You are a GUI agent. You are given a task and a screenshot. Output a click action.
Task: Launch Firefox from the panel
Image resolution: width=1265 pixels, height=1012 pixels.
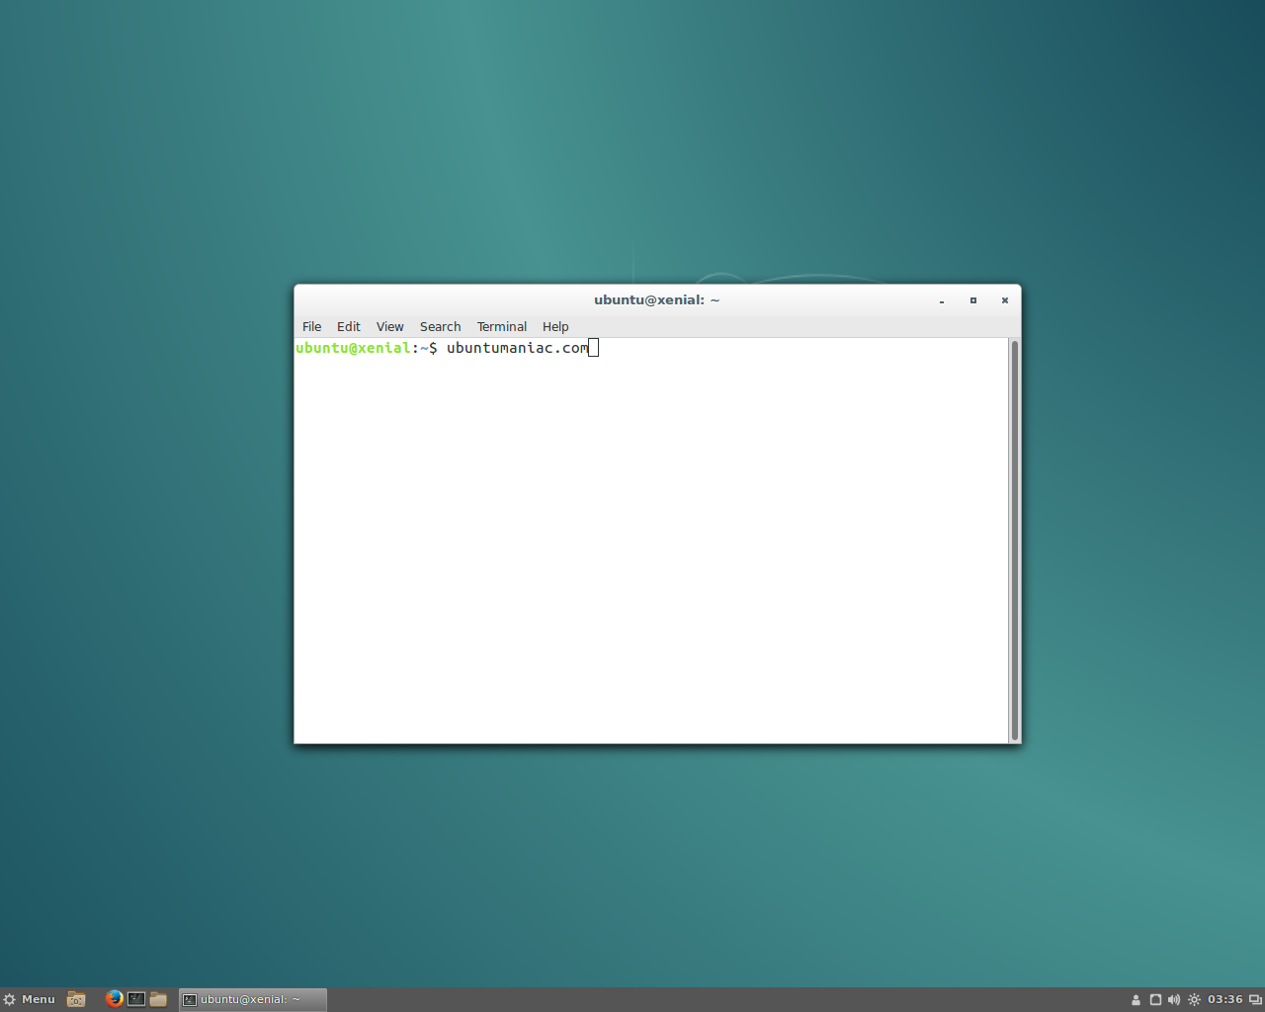pos(115,999)
